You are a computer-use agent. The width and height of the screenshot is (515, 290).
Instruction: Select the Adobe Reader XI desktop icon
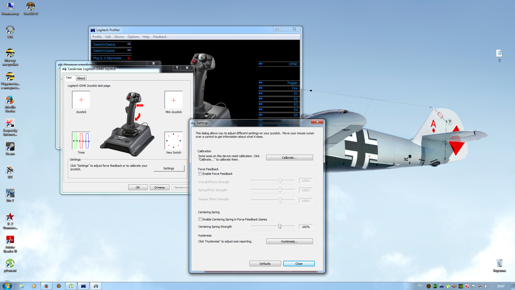tap(10, 244)
